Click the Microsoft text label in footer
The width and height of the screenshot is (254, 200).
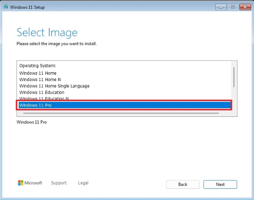(33, 183)
